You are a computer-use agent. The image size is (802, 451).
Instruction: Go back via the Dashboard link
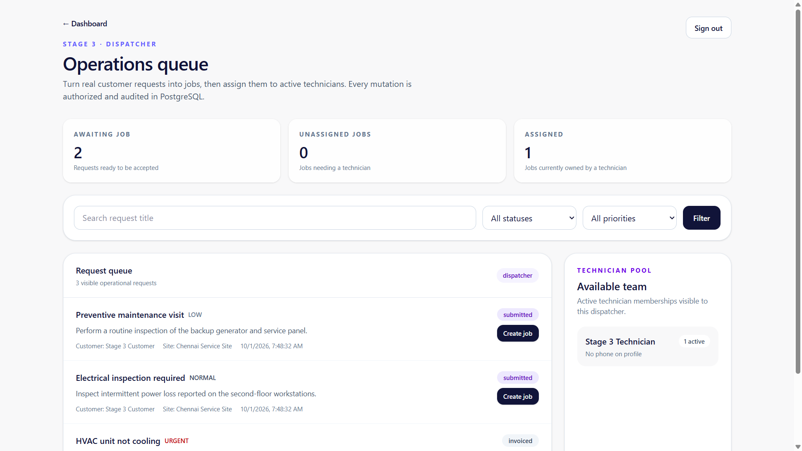point(85,24)
